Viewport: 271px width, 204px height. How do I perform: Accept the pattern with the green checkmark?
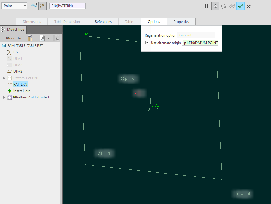point(240,6)
